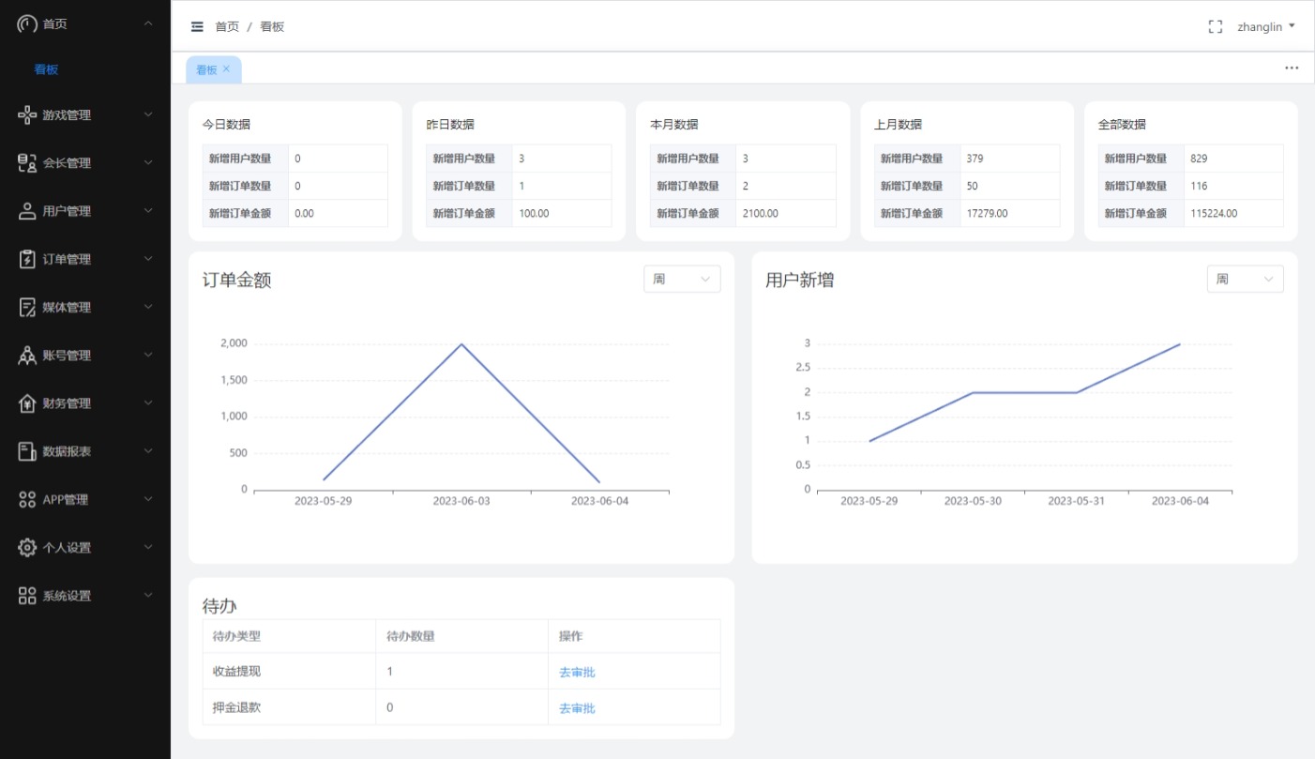The height and width of the screenshot is (759, 1315).
Task: Click the 数据报表 report icon
Action: pyautogui.click(x=27, y=451)
